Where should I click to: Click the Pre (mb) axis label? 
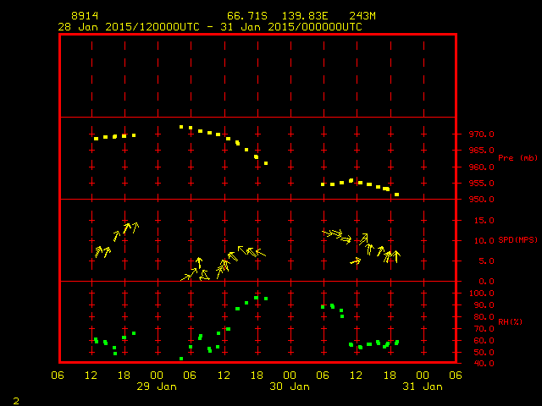(517, 158)
